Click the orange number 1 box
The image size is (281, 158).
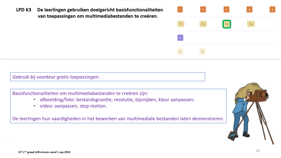pyautogui.click(x=180, y=9)
